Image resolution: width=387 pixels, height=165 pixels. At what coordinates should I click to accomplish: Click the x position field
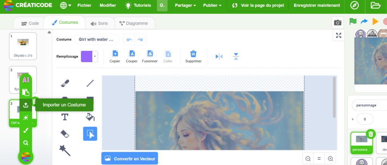pos(365,119)
